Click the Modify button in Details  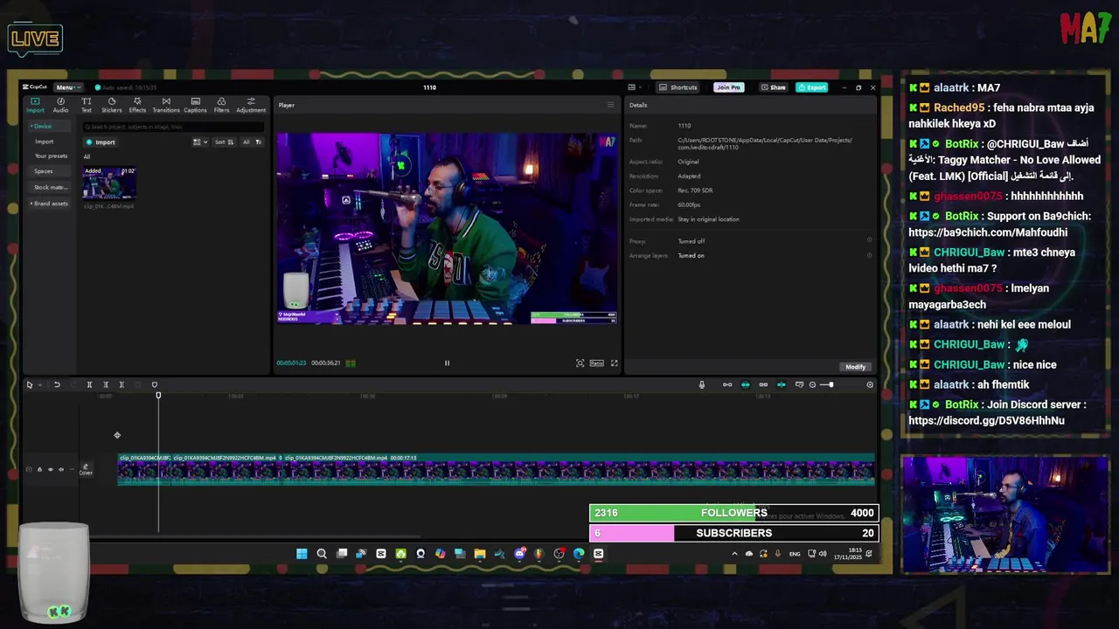[x=855, y=367]
